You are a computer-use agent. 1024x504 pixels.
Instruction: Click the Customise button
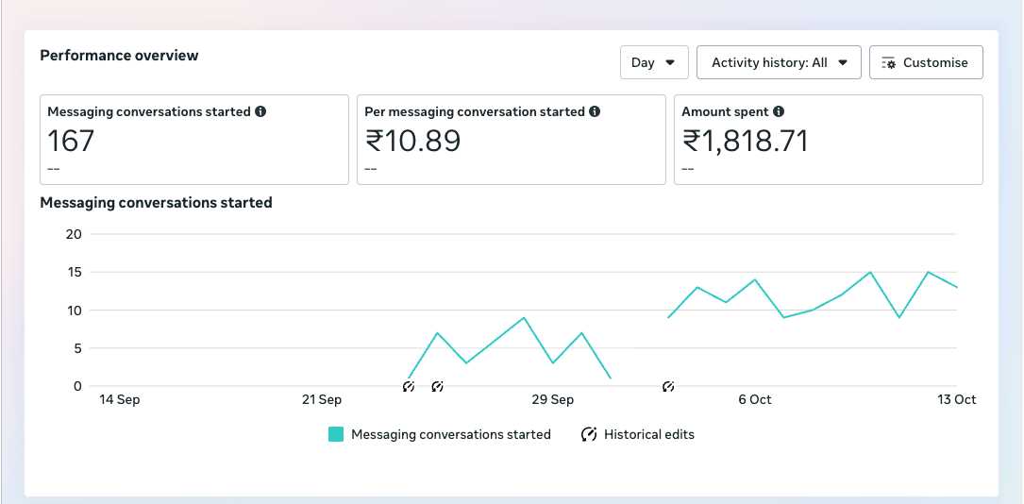point(925,62)
